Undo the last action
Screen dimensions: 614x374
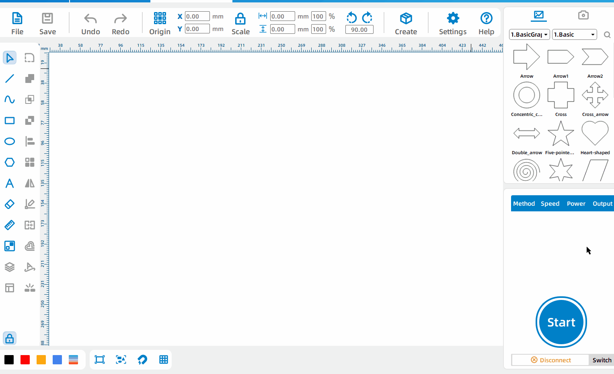90,23
